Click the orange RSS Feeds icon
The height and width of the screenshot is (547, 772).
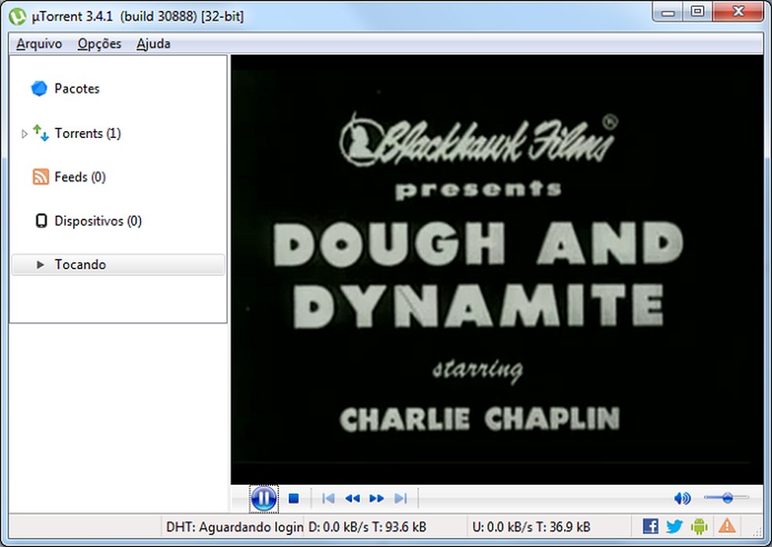(x=41, y=177)
